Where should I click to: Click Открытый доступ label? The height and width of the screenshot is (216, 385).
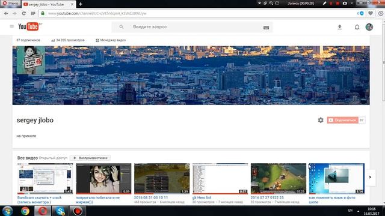[53, 158]
